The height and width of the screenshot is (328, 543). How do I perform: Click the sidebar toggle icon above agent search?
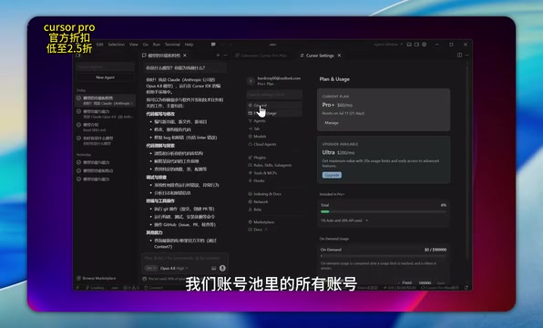78,56
